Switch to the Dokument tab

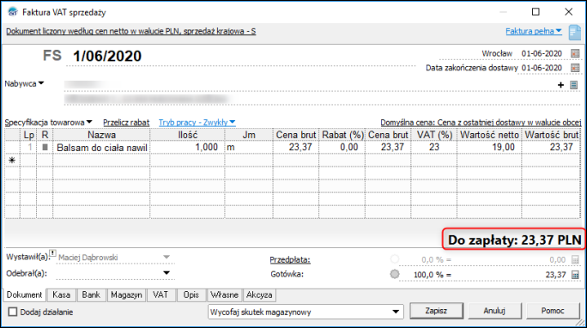tap(24, 295)
